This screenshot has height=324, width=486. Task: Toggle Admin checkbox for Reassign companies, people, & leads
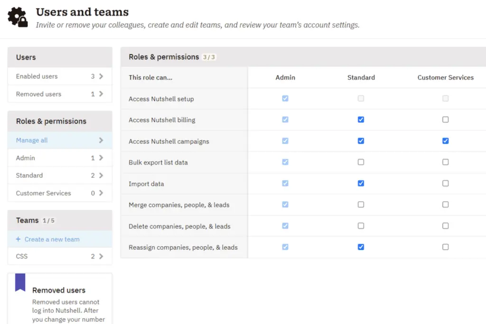[285, 247]
